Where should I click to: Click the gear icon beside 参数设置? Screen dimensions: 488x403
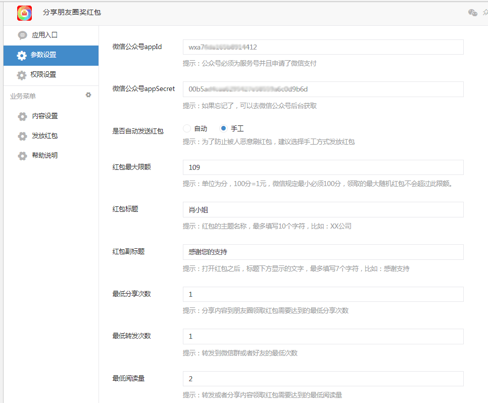21,55
